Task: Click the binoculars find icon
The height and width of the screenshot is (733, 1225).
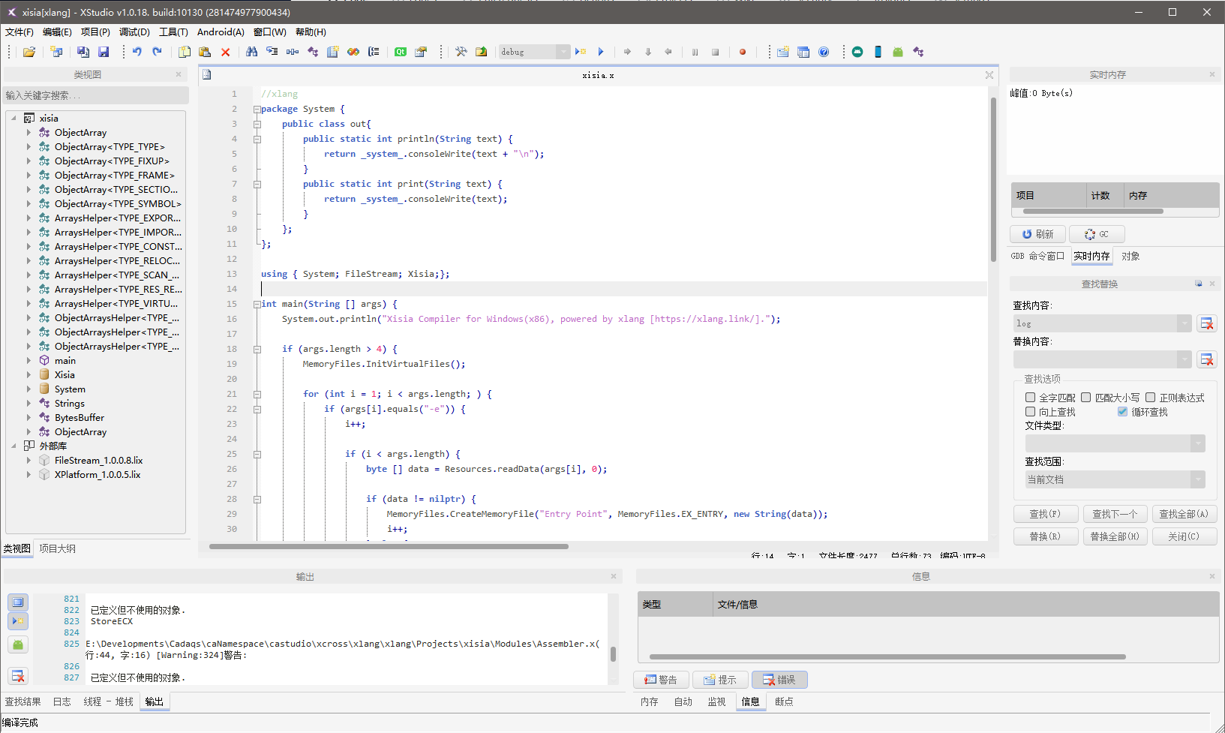Action: [x=251, y=52]
